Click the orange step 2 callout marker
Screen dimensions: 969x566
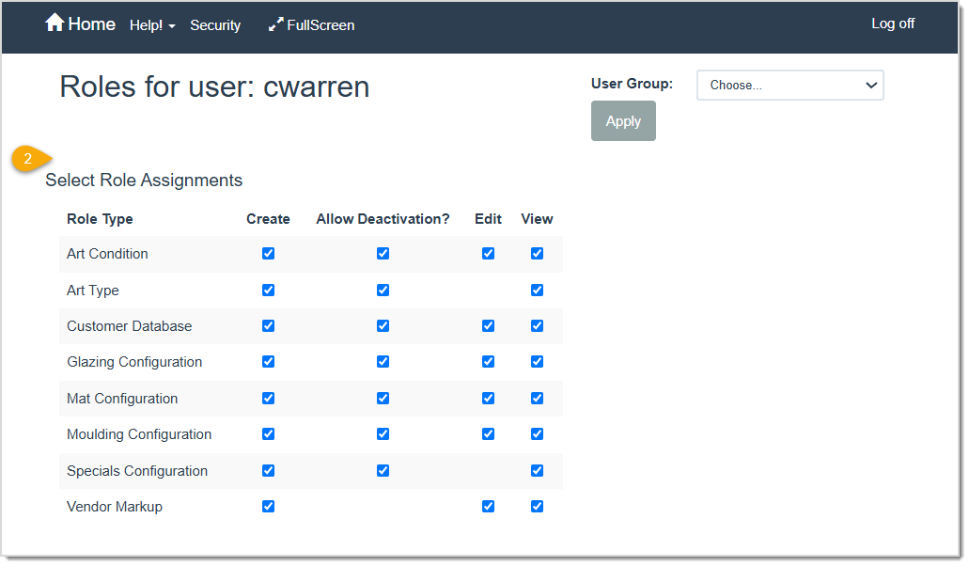click(26, 159)
